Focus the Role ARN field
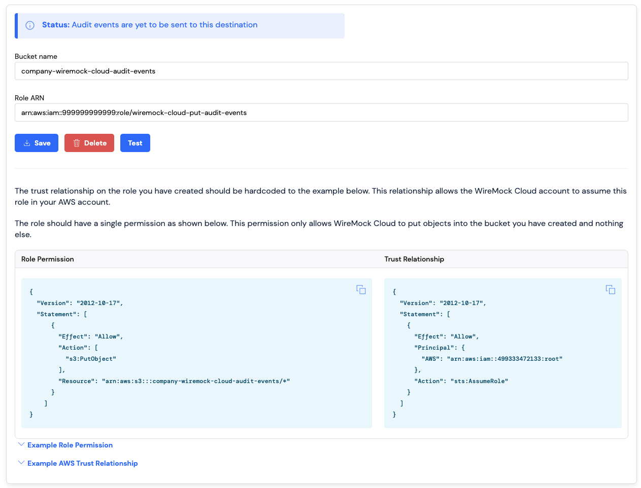This screenshot has width=641, height=488. point(321,112)
